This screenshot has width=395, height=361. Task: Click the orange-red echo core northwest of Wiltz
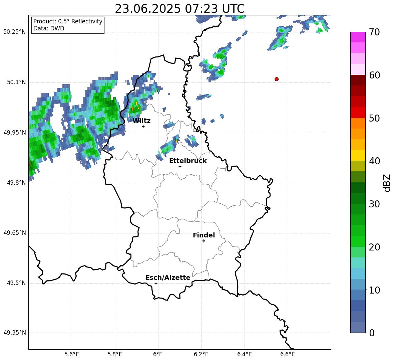point(132,109)
